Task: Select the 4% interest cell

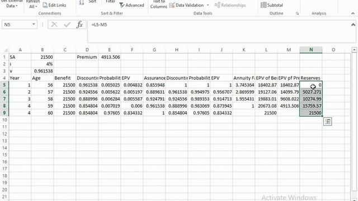Action: coord(43,64)
